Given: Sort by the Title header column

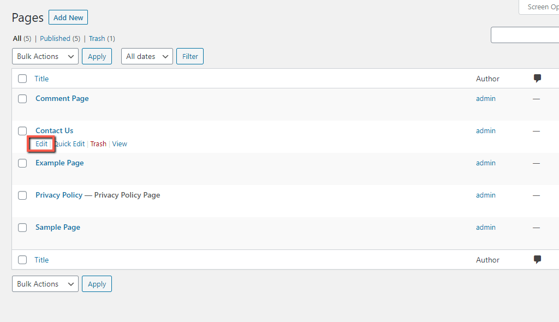Looking at the screenshot, I should [x=41, y=79].
